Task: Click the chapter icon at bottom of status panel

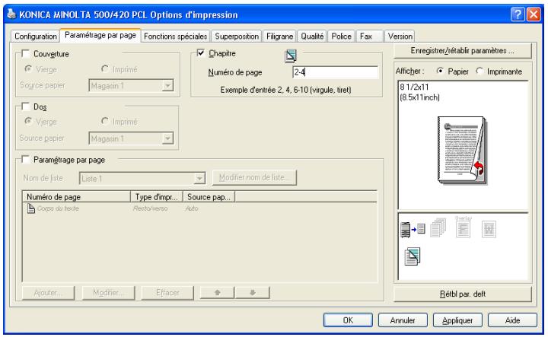Action: [413, 256]
